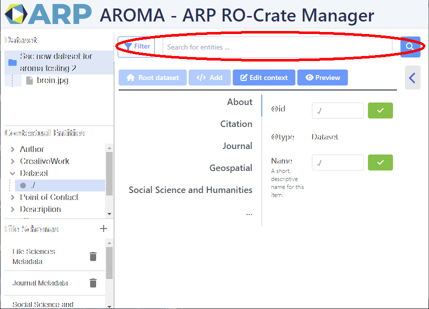Open the Preview button

[x=322, y=77]
